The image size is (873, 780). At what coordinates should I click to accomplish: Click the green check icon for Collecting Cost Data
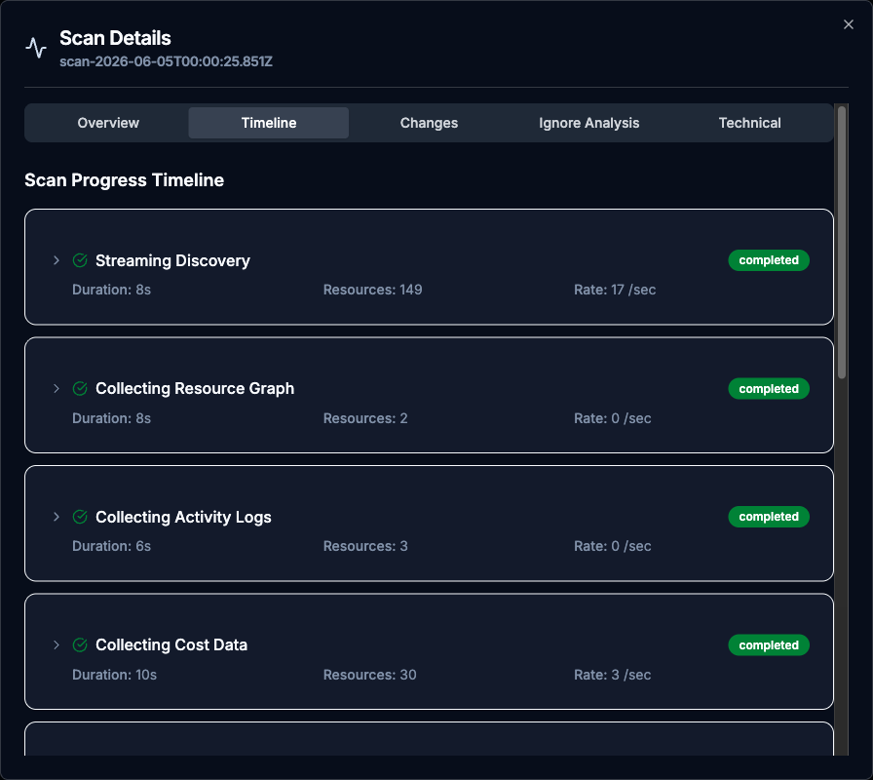click(x=80, y=644)
